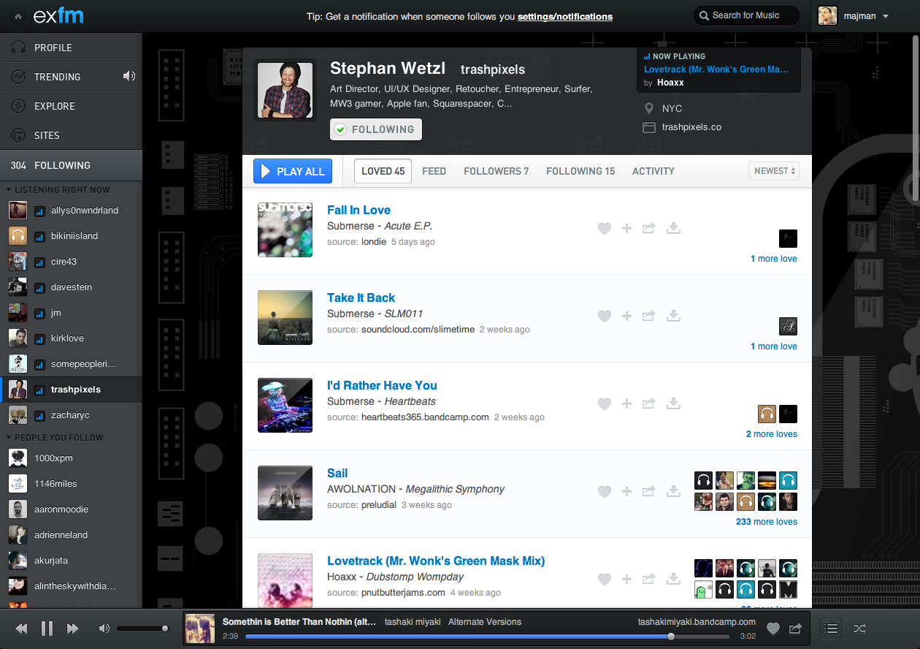The width and height of the screenshot is (920, 649).
Task: Open the Newest sort dropdown
Action: click(774, 171)
